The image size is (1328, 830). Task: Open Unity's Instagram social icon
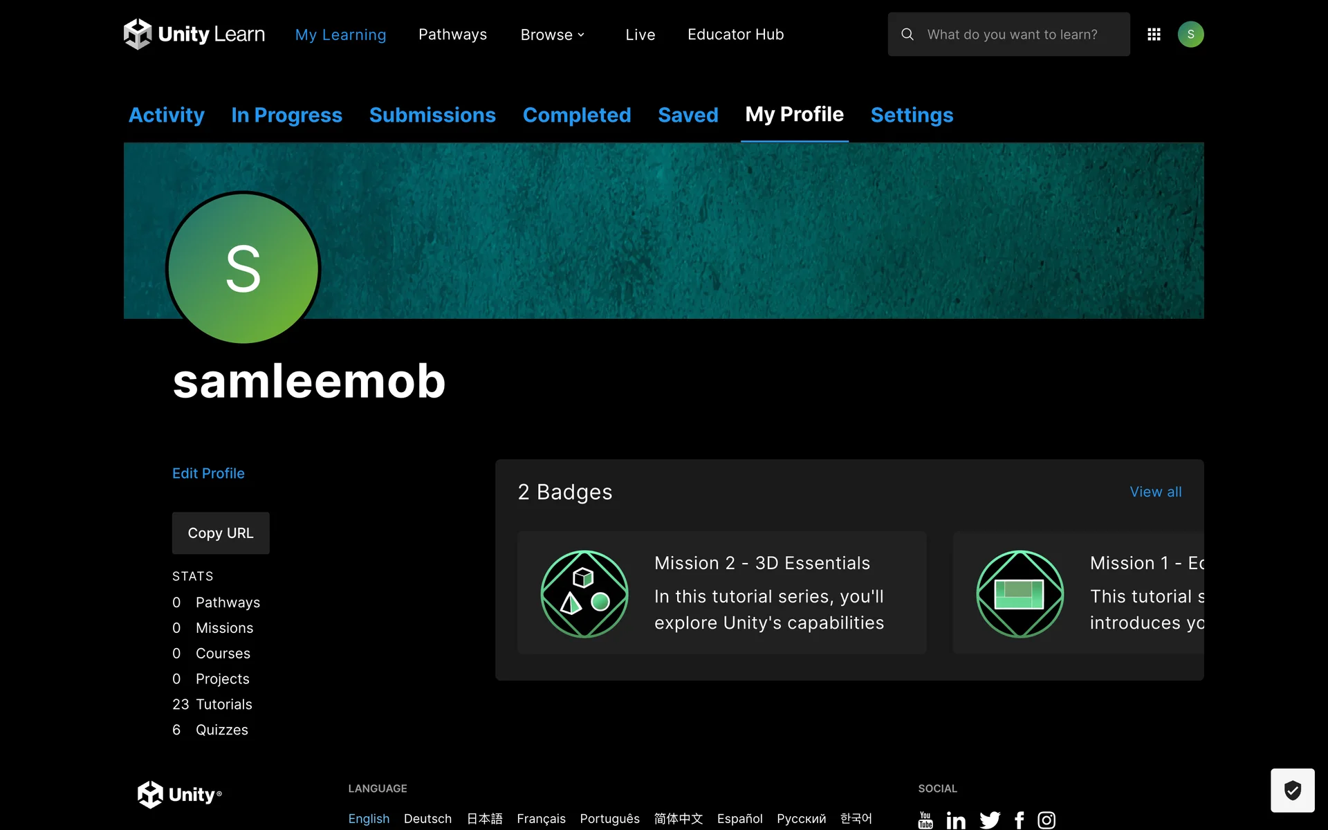click(1046, 820)
